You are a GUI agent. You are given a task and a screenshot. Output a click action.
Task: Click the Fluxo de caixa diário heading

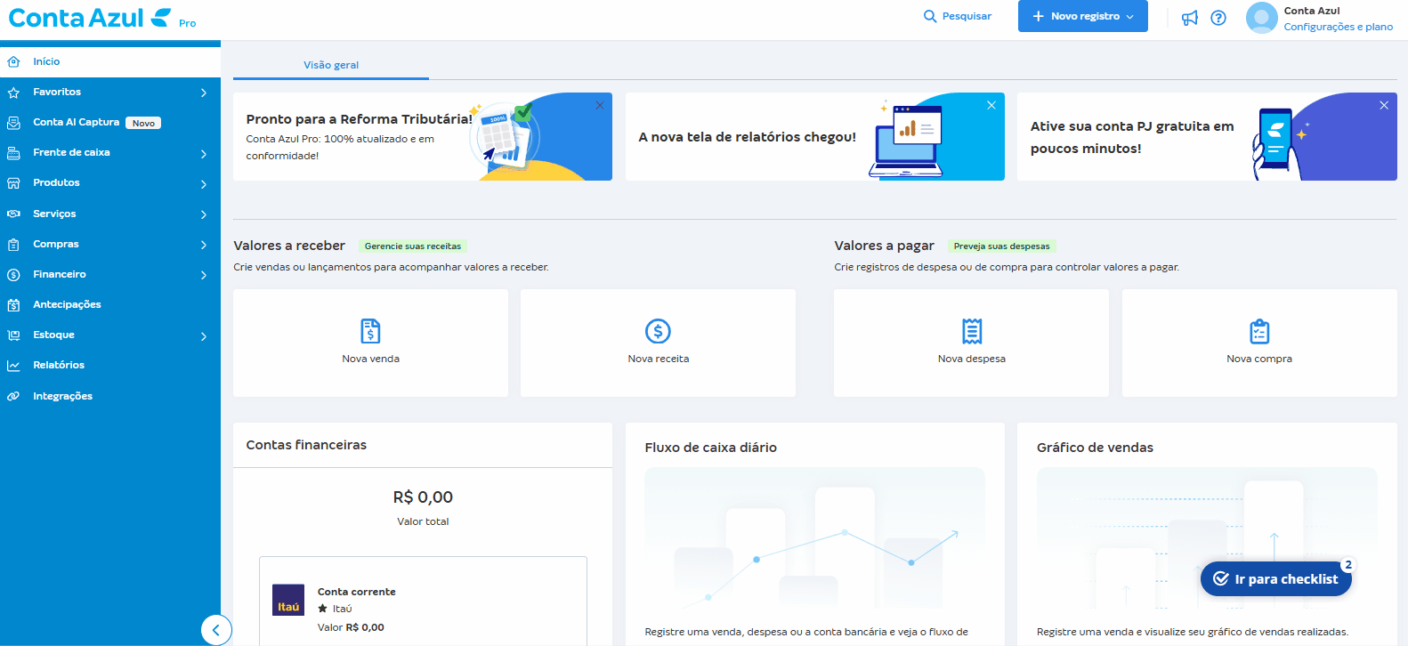point(710,448)
